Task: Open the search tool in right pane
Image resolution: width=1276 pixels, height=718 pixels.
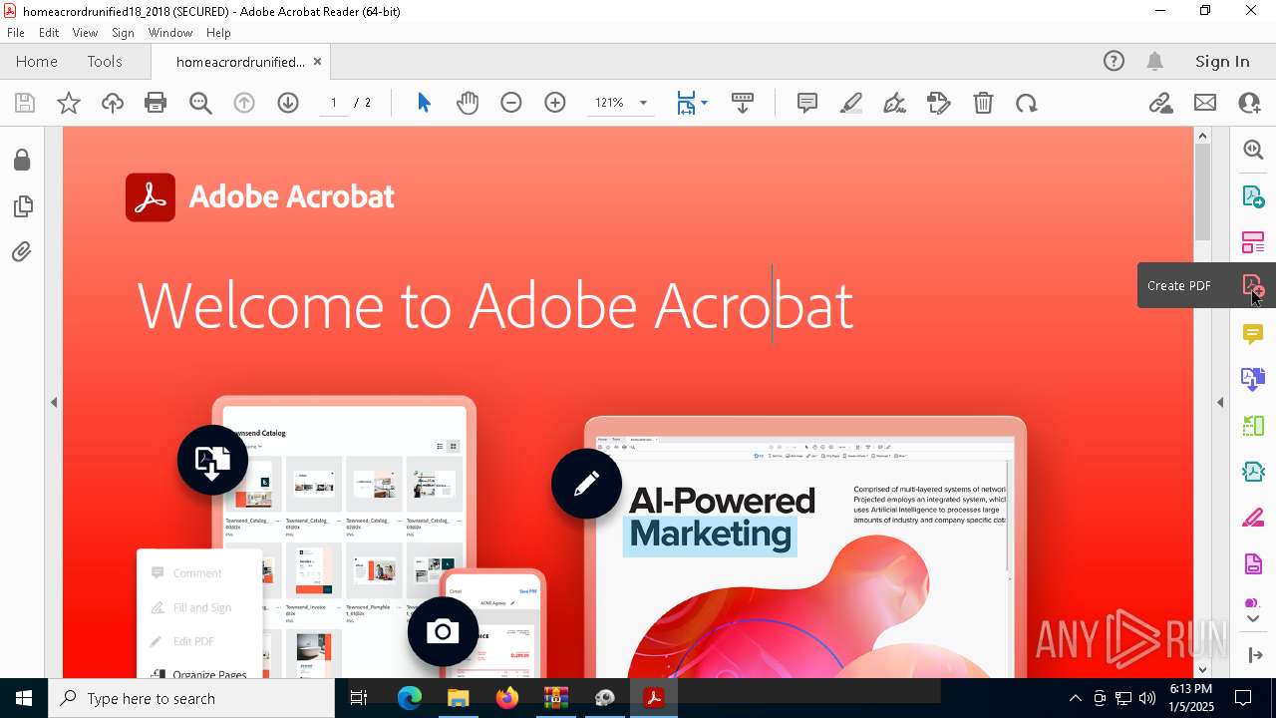Action: click(1253, 150)
